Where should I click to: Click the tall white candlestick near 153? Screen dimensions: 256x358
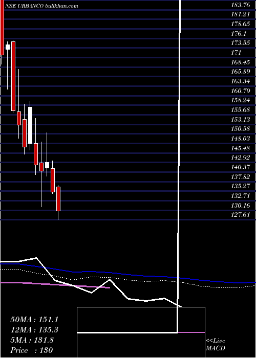[30, 125]
